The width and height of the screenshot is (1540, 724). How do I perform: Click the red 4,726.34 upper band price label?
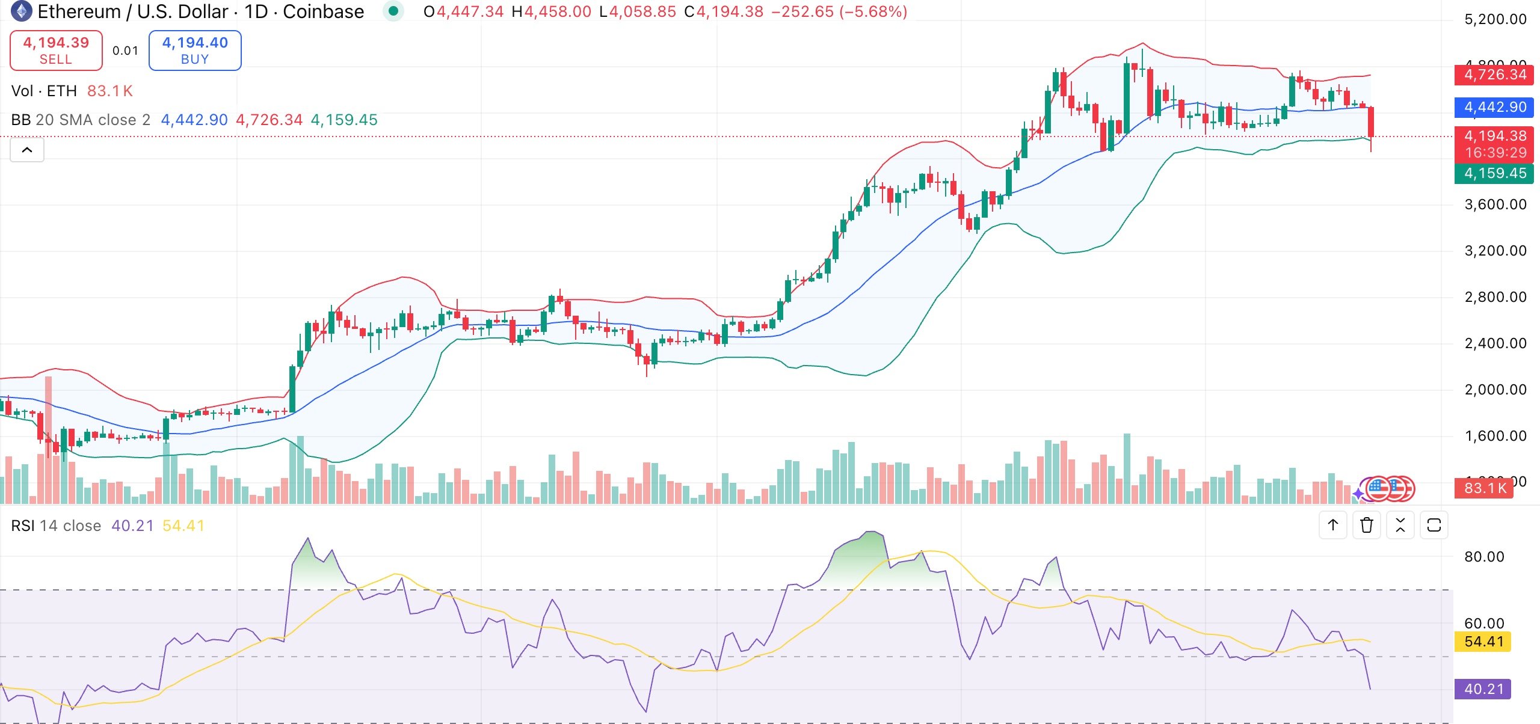coord(1494,75)
